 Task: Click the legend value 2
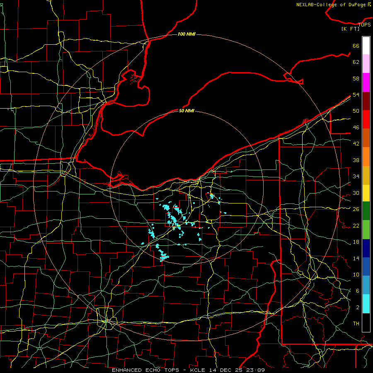pos(357,308)
